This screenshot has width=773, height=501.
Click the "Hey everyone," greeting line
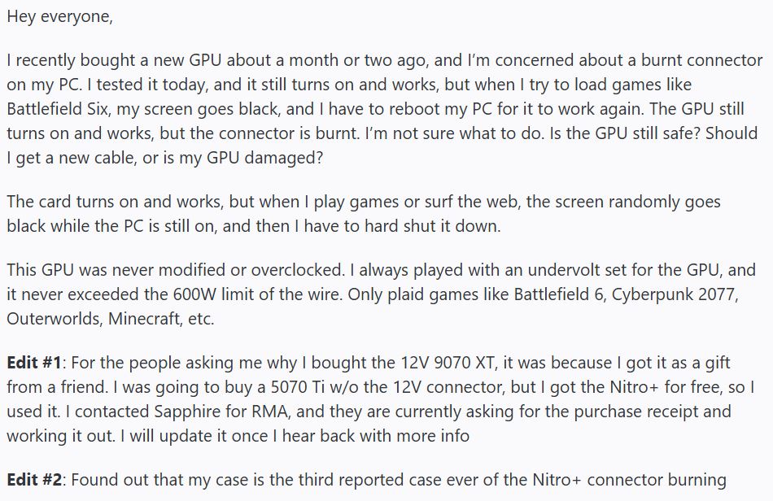pyautogui.click(x=59, y=17)
